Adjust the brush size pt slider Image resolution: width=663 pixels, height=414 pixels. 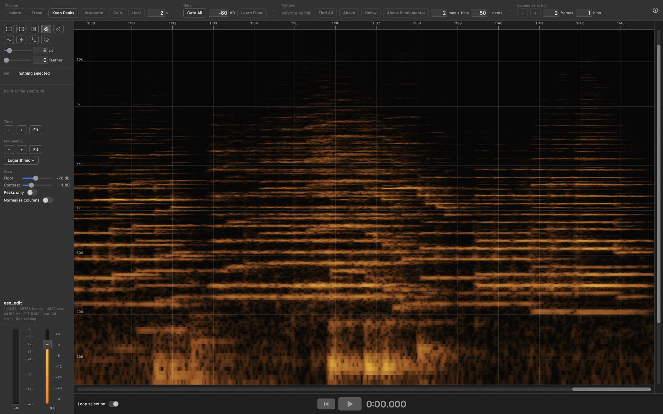click(x=17, y=50)
